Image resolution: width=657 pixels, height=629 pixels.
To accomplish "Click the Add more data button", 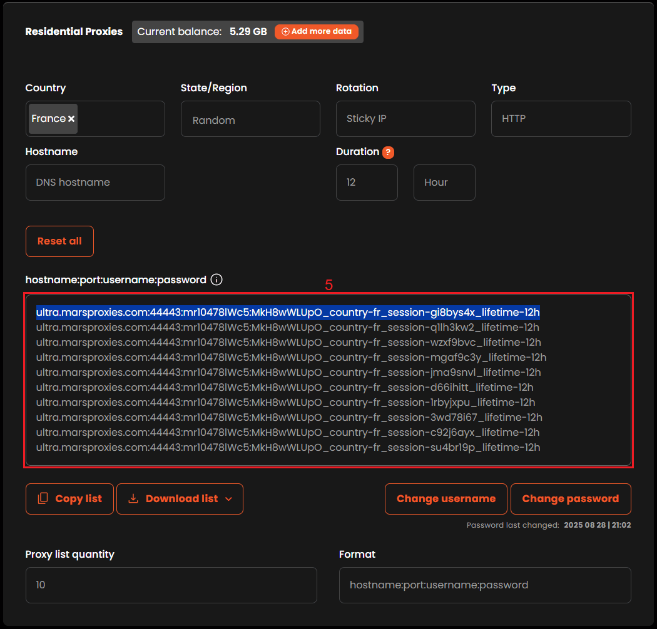I will [317, 32].
